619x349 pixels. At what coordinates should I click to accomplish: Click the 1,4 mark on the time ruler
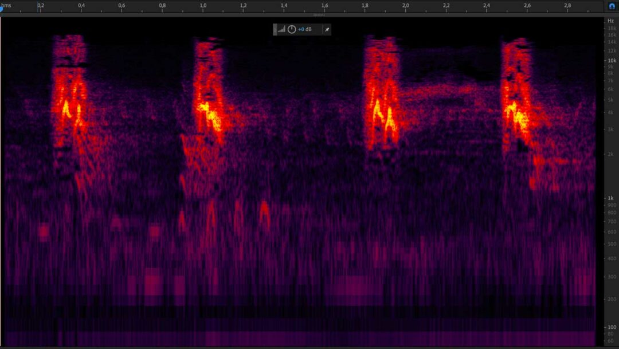coord(284,6)
